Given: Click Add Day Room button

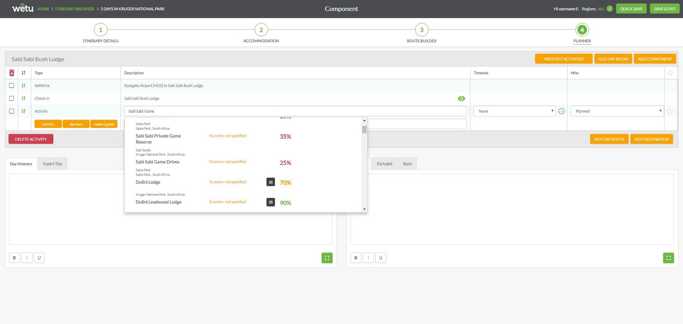Looking at the screenshot, I should point(613,59).
